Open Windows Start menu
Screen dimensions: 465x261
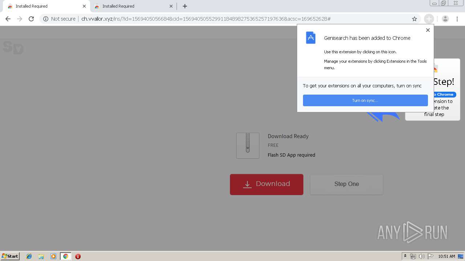[10, 256]
